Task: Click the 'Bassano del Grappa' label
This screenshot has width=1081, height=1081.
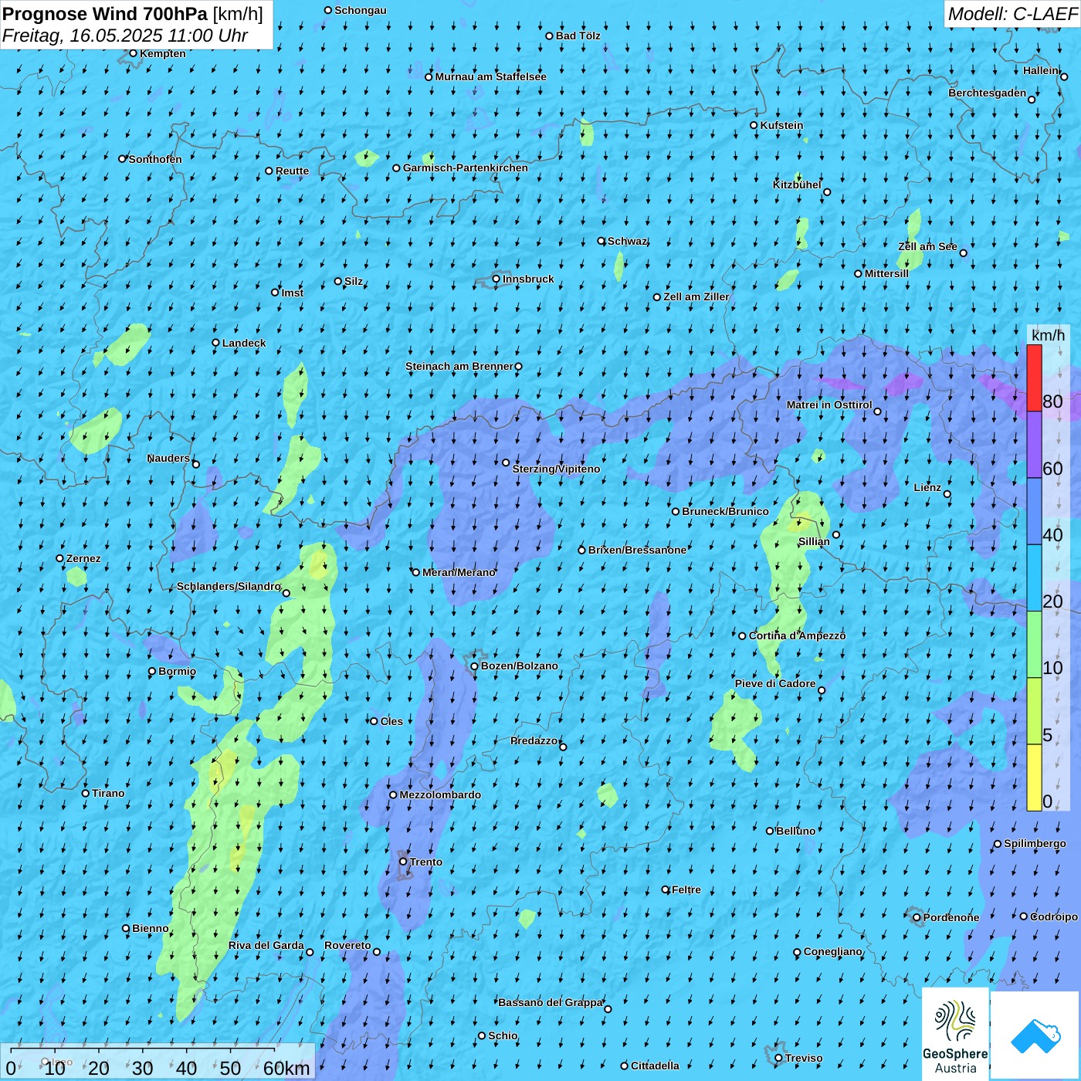Action: tap(551, 1002)
